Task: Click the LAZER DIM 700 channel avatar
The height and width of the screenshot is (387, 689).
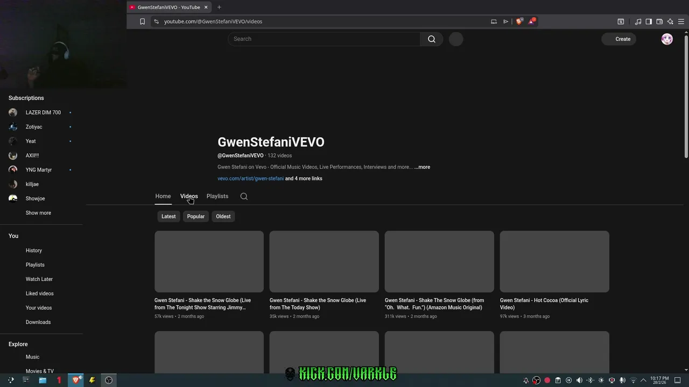Action: pos(13,112)
